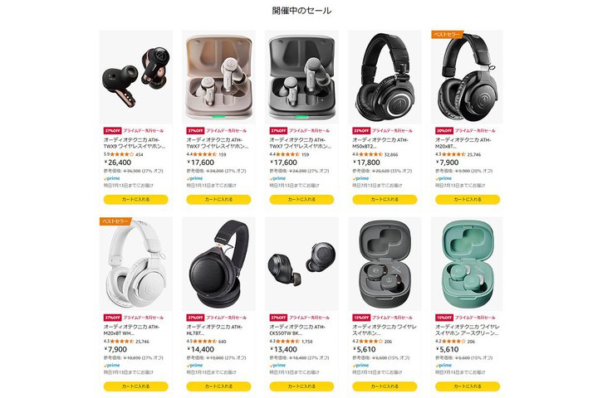The image size is (598, 398).
Task: Open star ratings for ATH-TWX9 with 454 reviews
Action: 121,154
